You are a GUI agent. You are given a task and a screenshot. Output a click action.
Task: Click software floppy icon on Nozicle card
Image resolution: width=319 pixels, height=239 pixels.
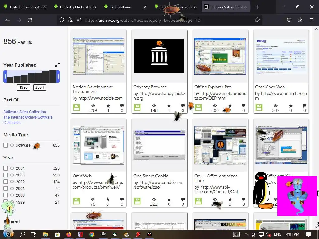[x=77, y=107]
